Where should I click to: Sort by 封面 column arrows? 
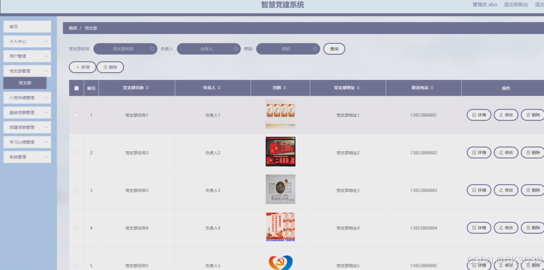(285, 88)
